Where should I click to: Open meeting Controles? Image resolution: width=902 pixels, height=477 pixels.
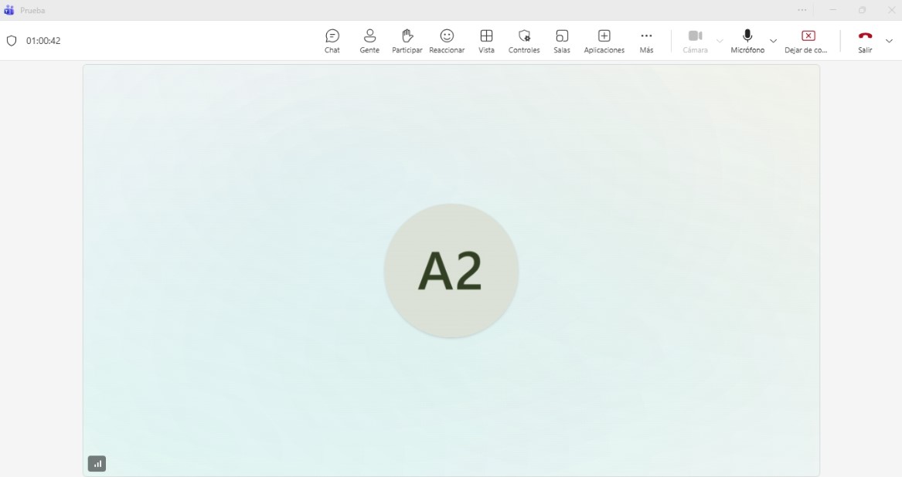pyautogui.click(x=524, y=42)
